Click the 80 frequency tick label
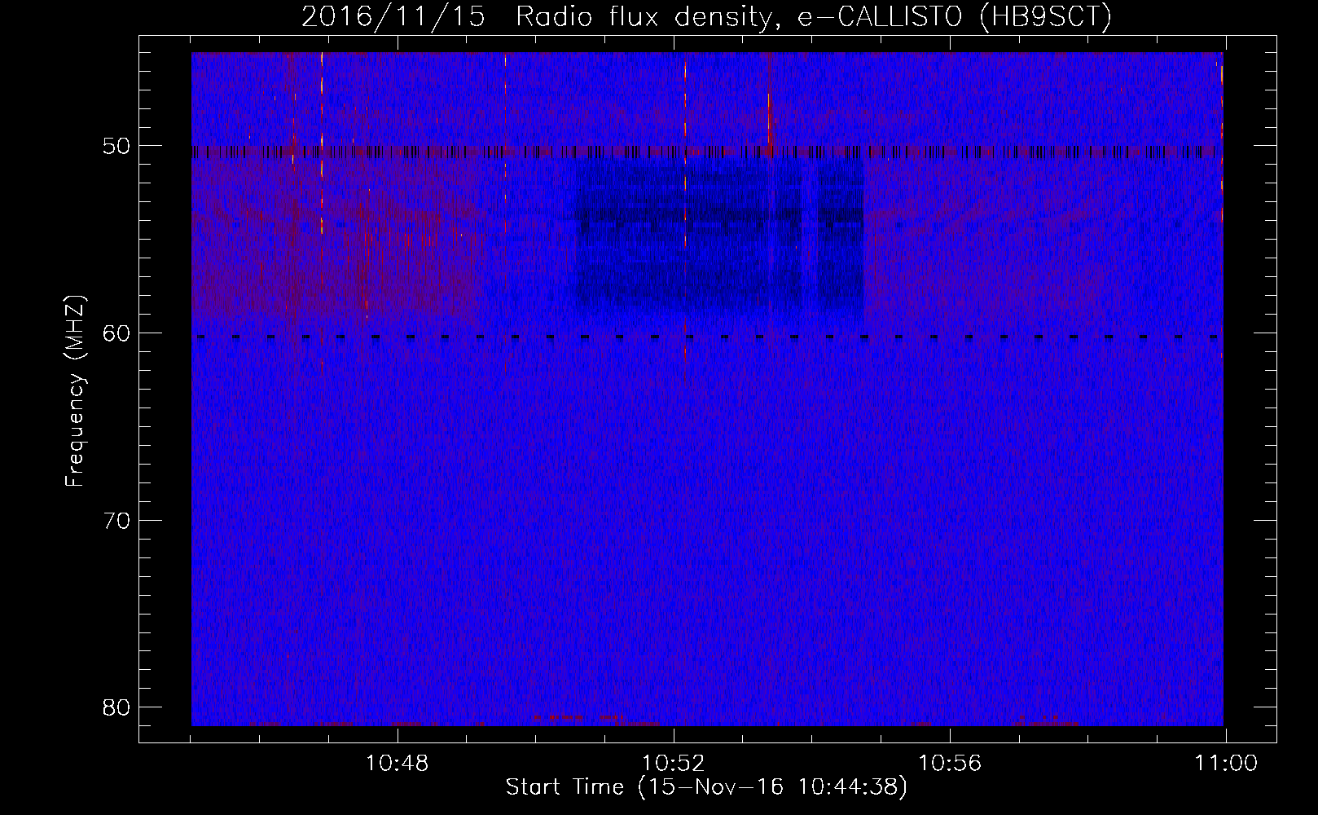This screenshot has height=815, width=1318. pyautogui.click(x=117, y=707)
